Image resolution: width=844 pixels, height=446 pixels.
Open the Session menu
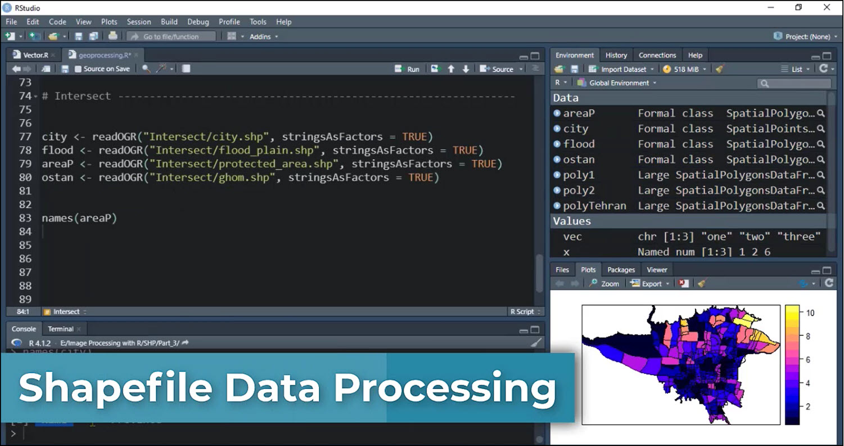(x=138, y=21)
